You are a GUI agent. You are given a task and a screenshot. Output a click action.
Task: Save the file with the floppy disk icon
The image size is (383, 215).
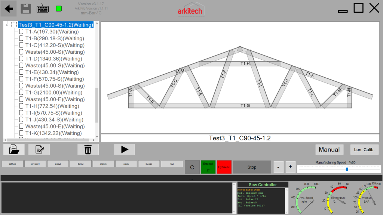[x=25, y=8]
